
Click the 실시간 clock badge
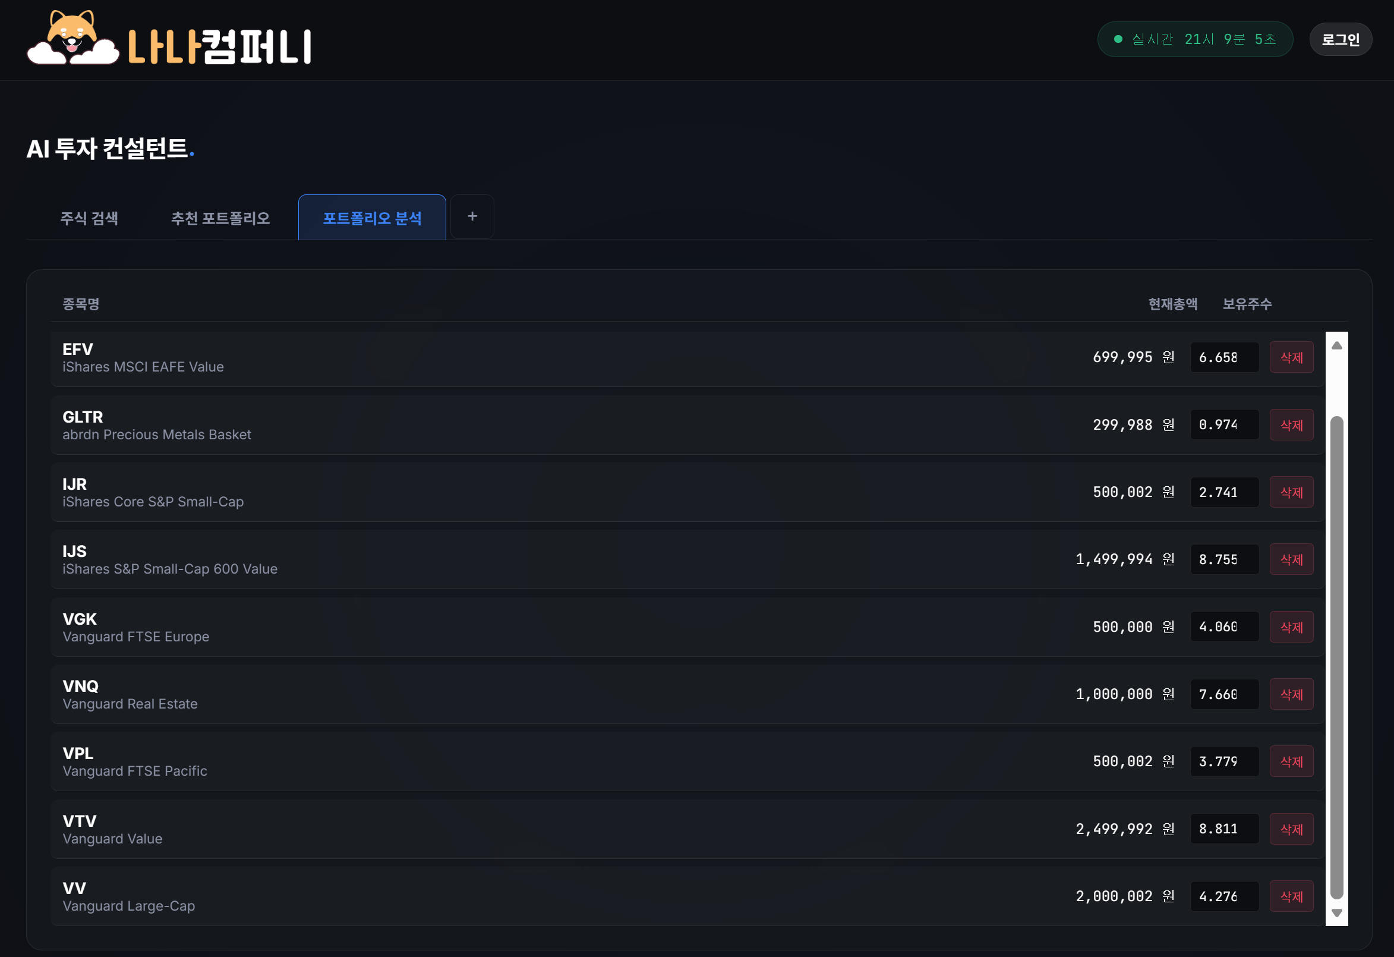[x=1194, y=40]
